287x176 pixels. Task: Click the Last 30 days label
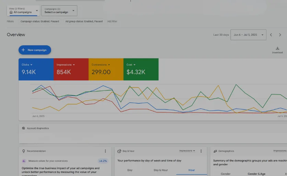(x=221, y=35)
